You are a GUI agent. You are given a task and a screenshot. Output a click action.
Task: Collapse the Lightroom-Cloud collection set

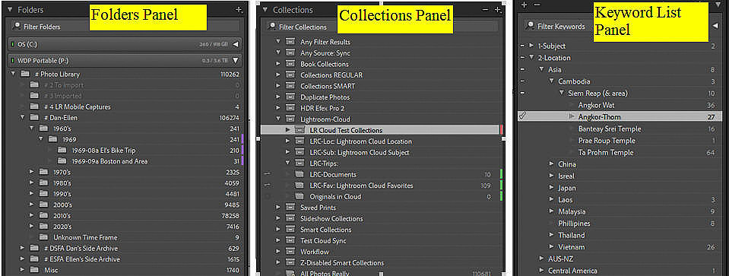point(278,119)
